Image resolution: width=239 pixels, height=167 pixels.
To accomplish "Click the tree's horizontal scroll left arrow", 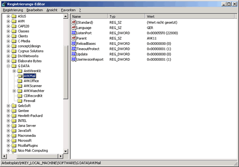I will (4, 156).
